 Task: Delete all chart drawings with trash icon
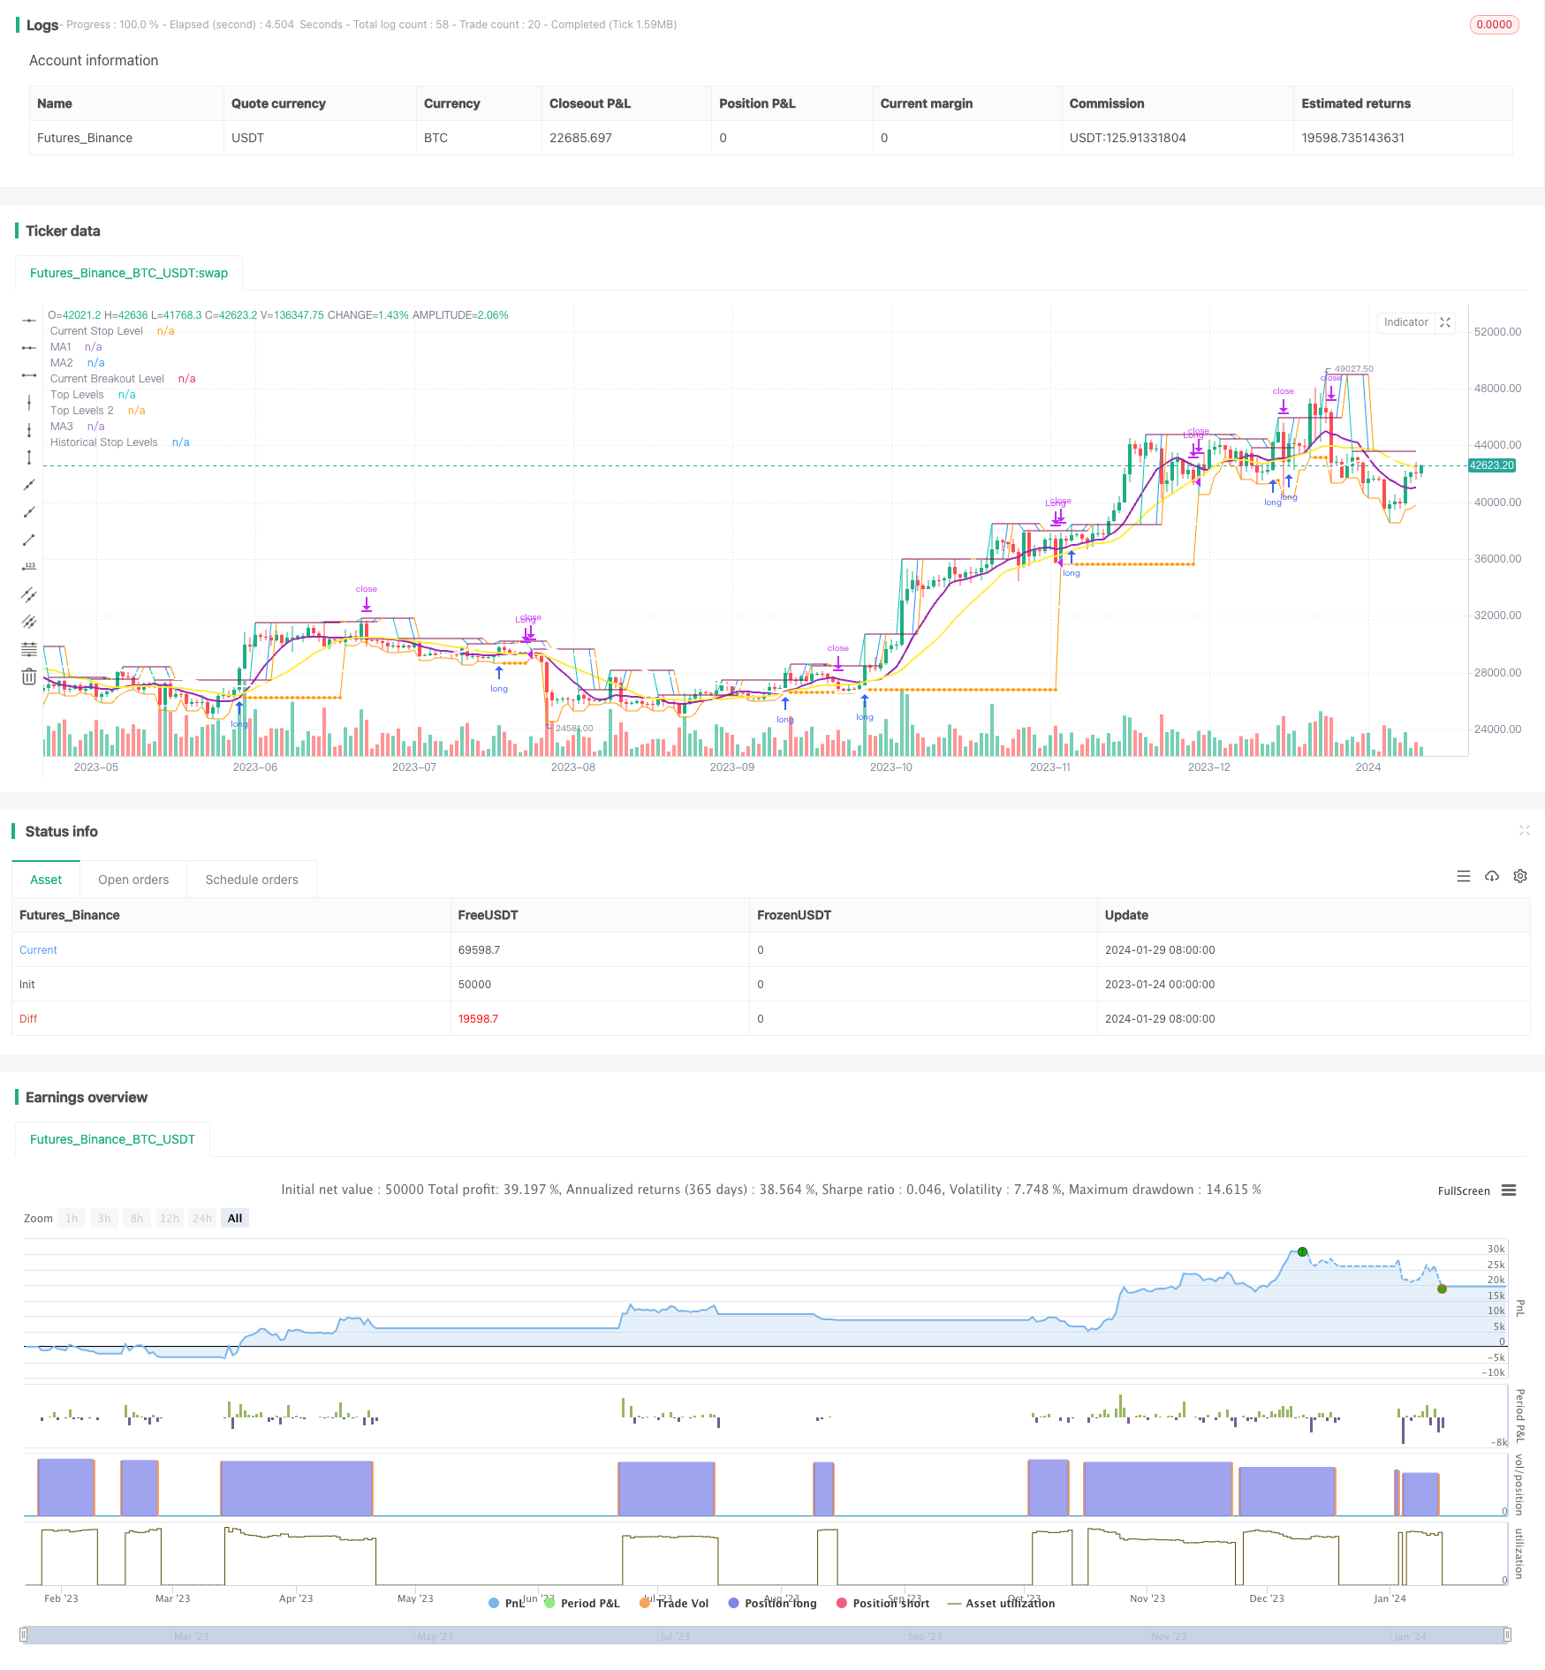pyautogui.click(x=29, y=676)
